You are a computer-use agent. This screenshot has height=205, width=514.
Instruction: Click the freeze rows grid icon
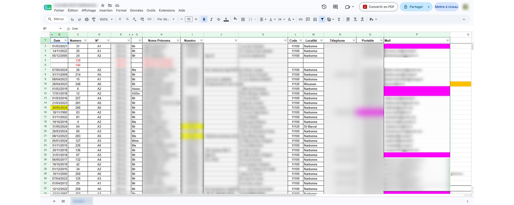pyautogui.click(x=348, y=19)
